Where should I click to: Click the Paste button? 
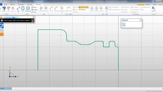pyautogui.click(x=75, y=10)
